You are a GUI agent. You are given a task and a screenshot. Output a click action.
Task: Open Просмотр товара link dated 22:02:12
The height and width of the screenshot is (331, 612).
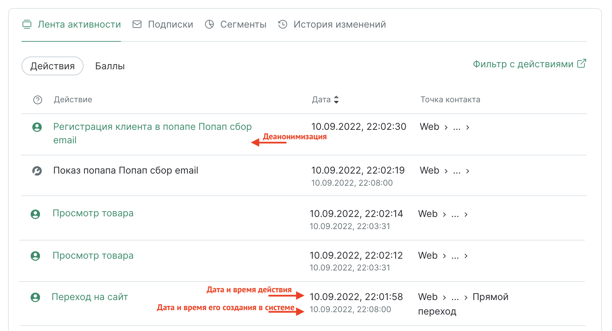point(93,256)
